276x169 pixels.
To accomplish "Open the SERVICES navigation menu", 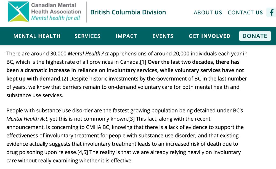I will pyautogui.click(x=87, y=36).
